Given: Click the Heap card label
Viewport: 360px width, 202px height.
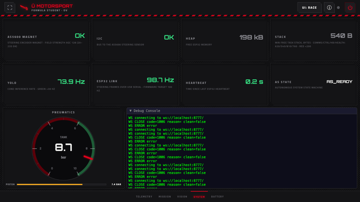Looking at the screenshot, I should coord(190,39).
